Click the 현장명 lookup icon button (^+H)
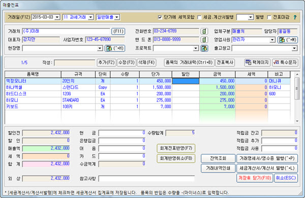 tap(115, 48)
